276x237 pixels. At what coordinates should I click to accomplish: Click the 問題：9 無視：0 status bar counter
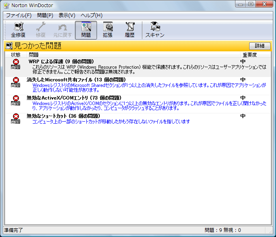pos(223,230)
